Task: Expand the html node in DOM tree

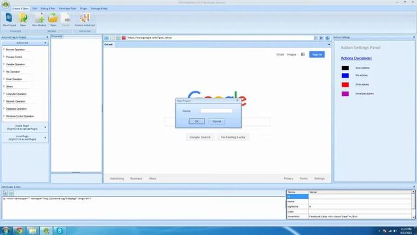Action: pyautogui.click(x=4, y=198)
